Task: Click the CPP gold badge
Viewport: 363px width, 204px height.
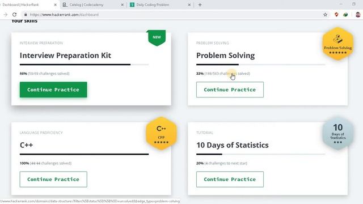Action: pos(161,134)
